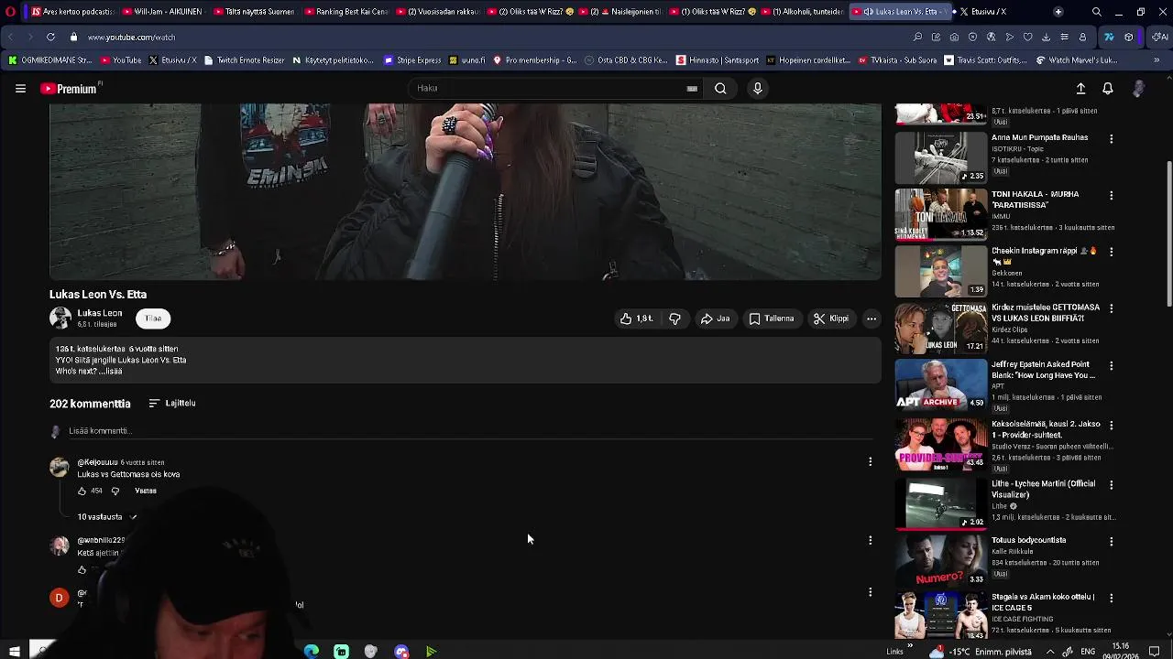1173x659 pixels.
Task: Open the taskbar clock showing 15.16
Action: (1120, 652)
